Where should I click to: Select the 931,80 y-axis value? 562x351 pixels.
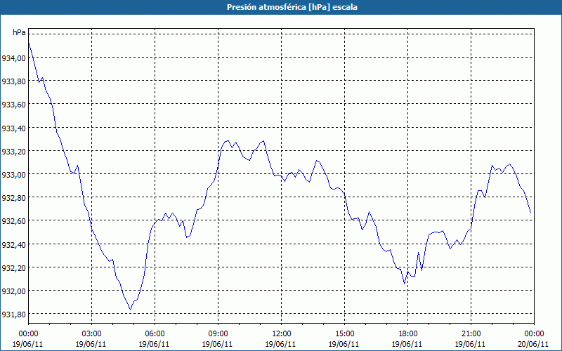point(13,314)
